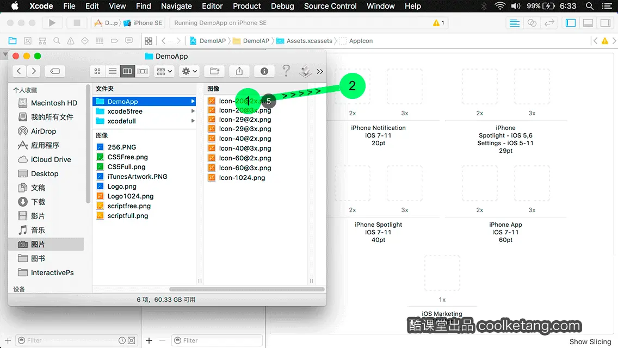
Task: Open the Navigate menu
Action: tap(176, 6)
